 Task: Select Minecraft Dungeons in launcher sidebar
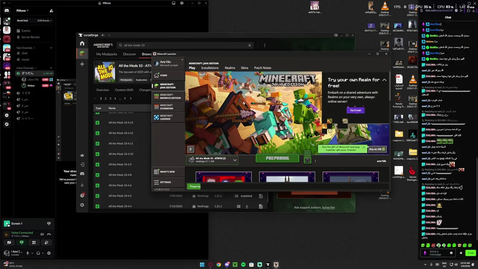tap(168, 107)
